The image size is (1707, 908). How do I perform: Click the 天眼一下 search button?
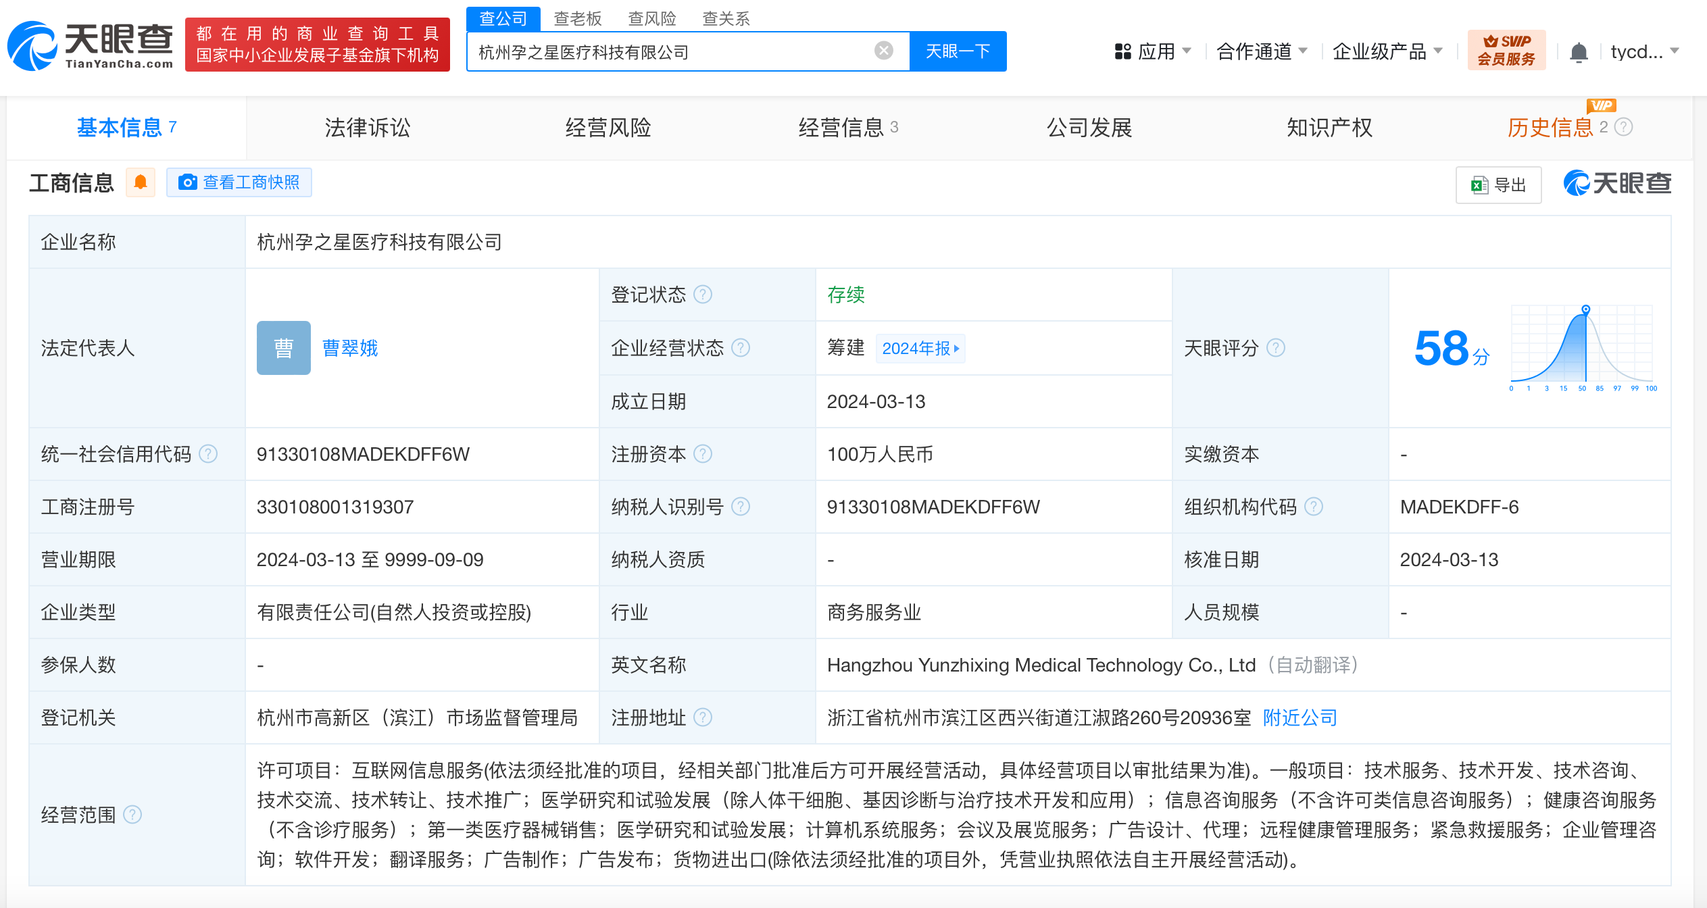[x=958, y=51]
